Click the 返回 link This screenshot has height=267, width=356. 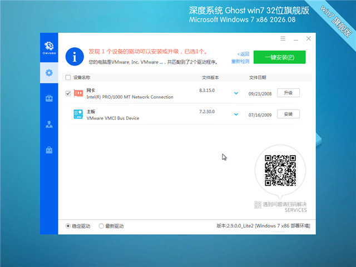[243, 54]
